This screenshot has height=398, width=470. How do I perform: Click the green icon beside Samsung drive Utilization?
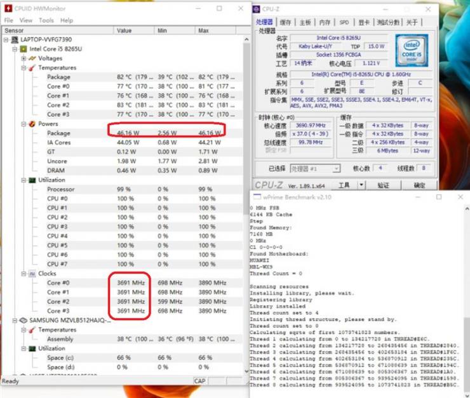[x=32, y=348]
